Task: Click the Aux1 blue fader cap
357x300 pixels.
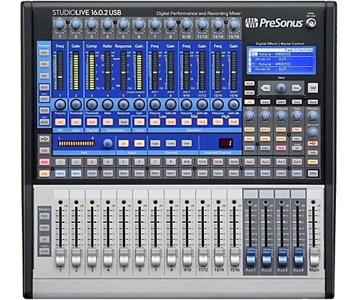Action: 250,257
